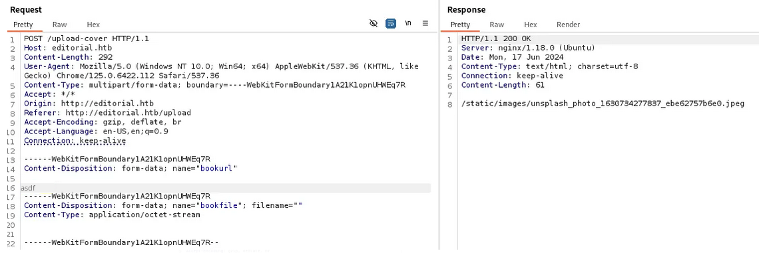Screen dimensions: 759x253
Task: Click the Date: Mon, 17 Jun 2024 header
Action: coord(512,57)
